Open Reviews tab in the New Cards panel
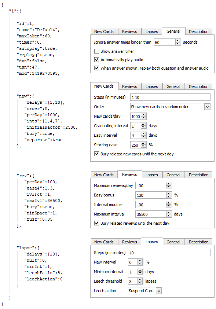 [x=129, y=87]
